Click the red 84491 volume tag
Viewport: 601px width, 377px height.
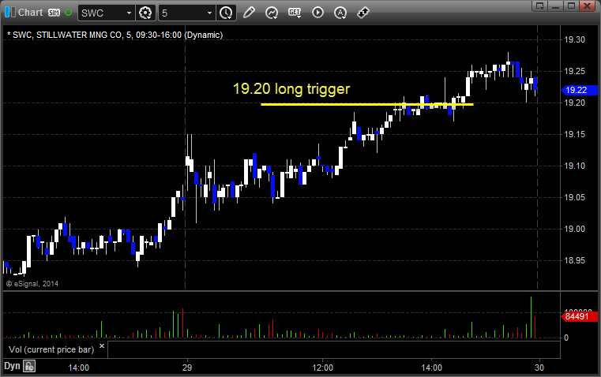[580, 316]
